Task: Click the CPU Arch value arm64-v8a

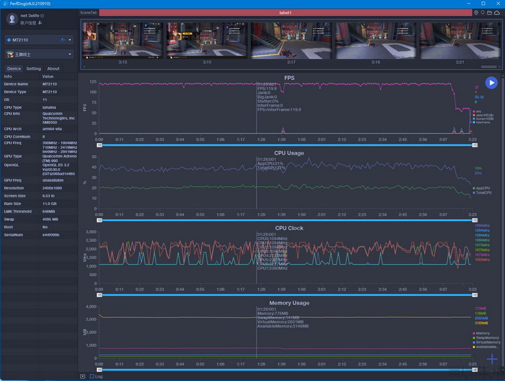Action: (52, 129)
